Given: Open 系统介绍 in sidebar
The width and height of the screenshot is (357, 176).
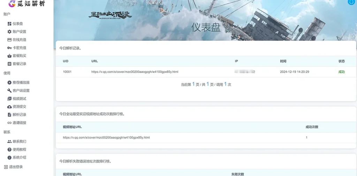Looking at the screenshot, I should click(x=19, y=158).
